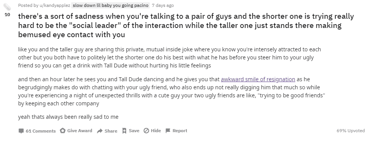Select the Save text label

[x=134, y=131]
